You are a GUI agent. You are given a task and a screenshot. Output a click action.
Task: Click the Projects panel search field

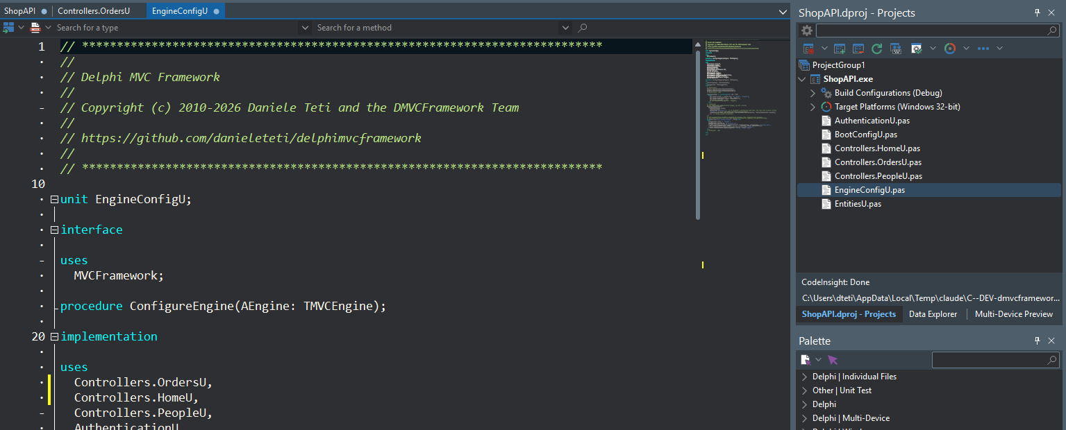(x=937, y=31)
